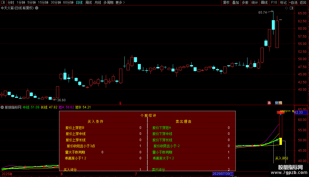Click the month 7 marker on timeline
Image resolution: width=309 pixels, height=177 pixels.
click(136, 174)
